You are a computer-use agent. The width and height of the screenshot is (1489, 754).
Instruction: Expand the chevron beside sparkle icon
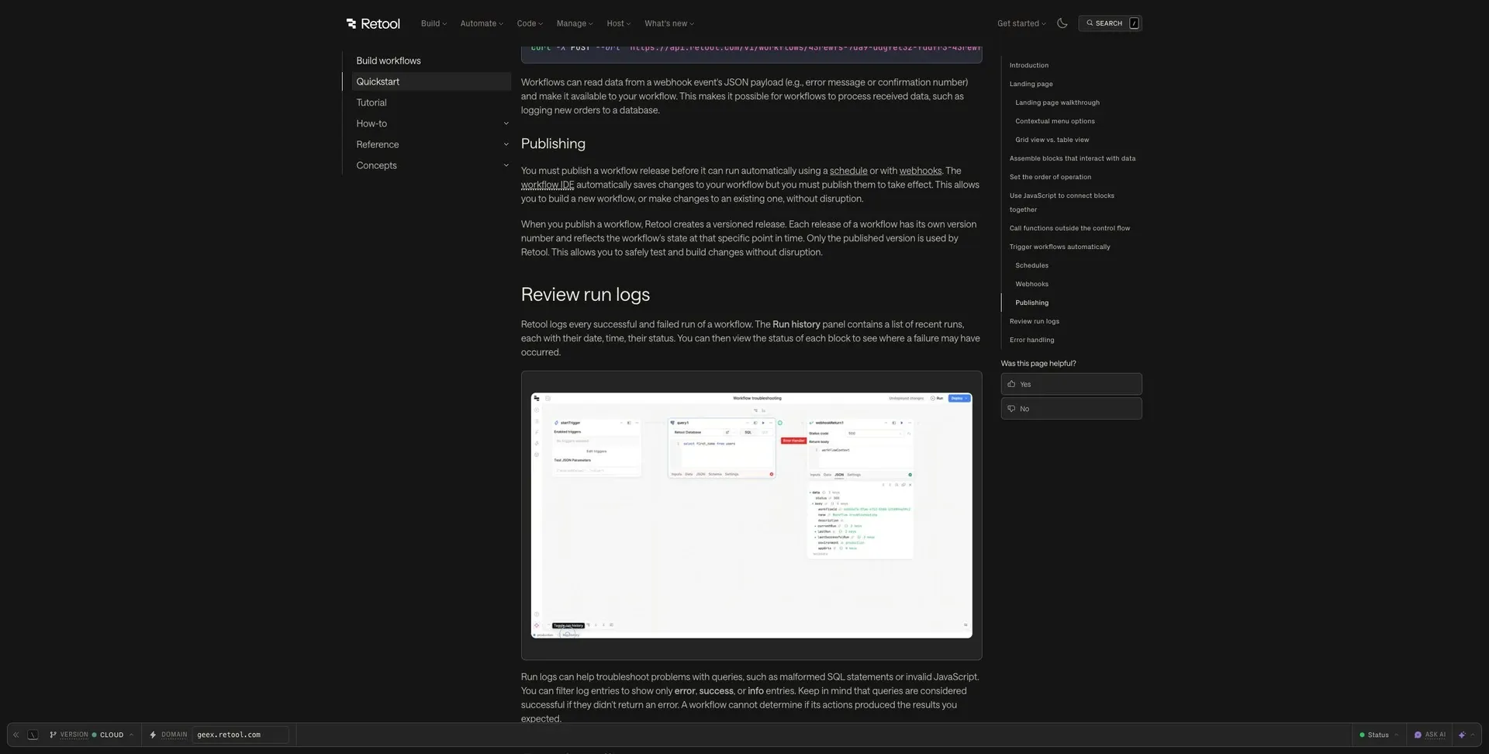coord(1473,735)
